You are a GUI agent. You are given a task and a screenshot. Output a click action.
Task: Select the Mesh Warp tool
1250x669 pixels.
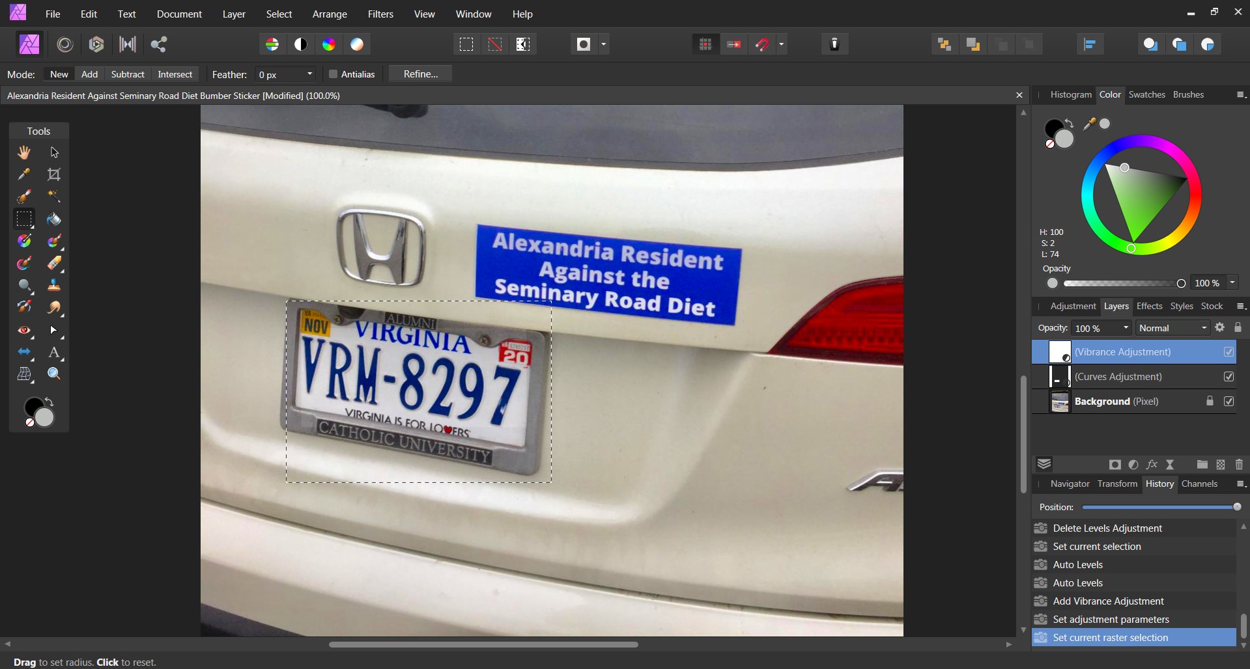click(24, 374)
